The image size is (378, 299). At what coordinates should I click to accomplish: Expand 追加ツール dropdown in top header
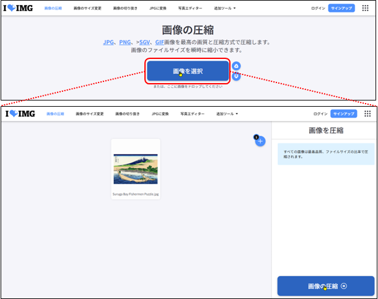[226, 9]
